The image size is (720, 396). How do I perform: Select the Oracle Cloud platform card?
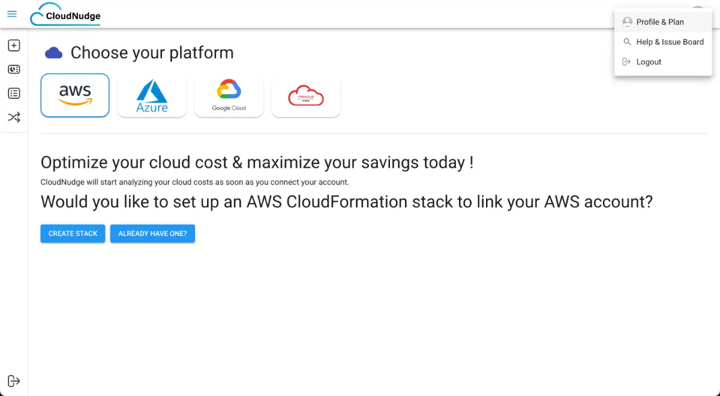[305, 95]
